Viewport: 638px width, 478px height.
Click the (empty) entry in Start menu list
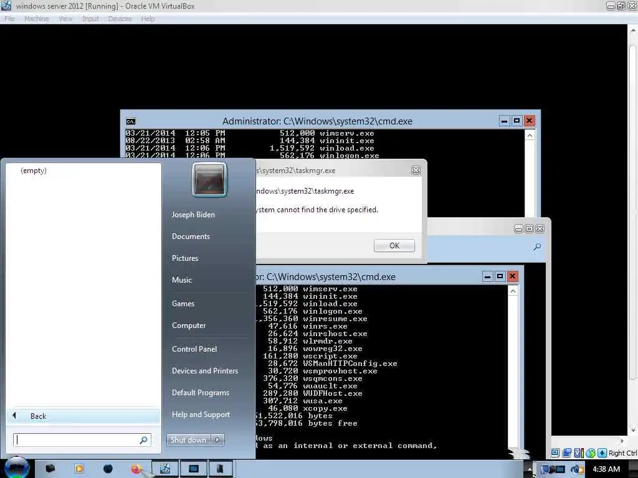point(34,171)
